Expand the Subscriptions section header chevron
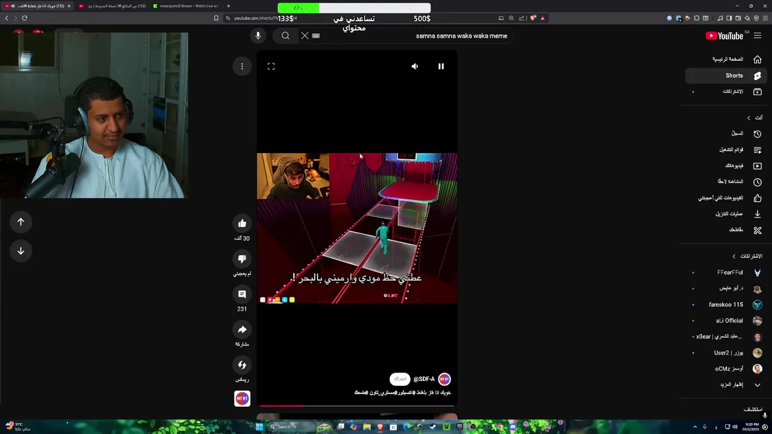772x434 pixels. (x=734, y=256)
